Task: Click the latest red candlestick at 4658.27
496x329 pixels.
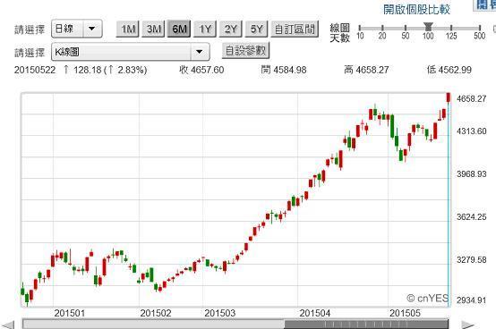Action: pos(449,97)
